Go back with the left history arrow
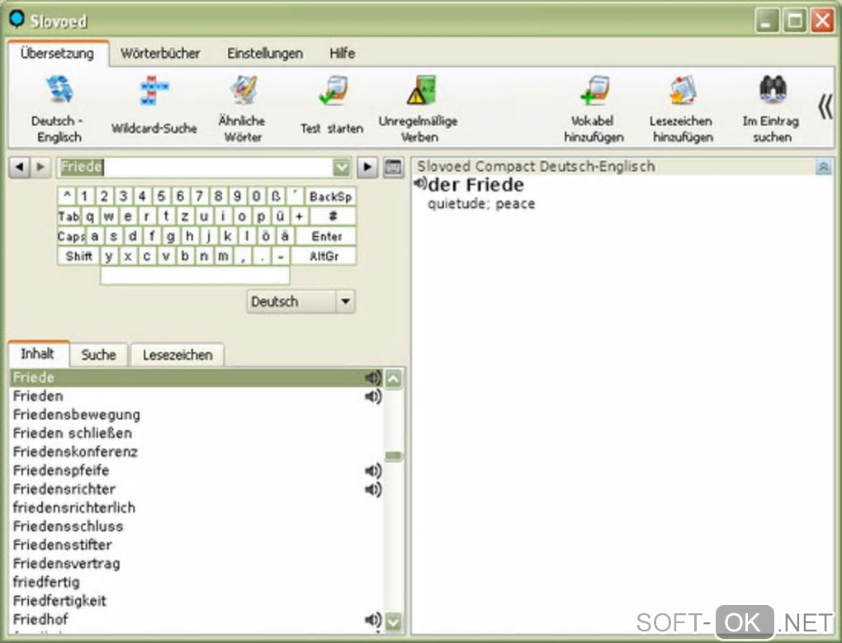This screenshot has height=643, width=842. pyautogui.click(x=20, y=167)
